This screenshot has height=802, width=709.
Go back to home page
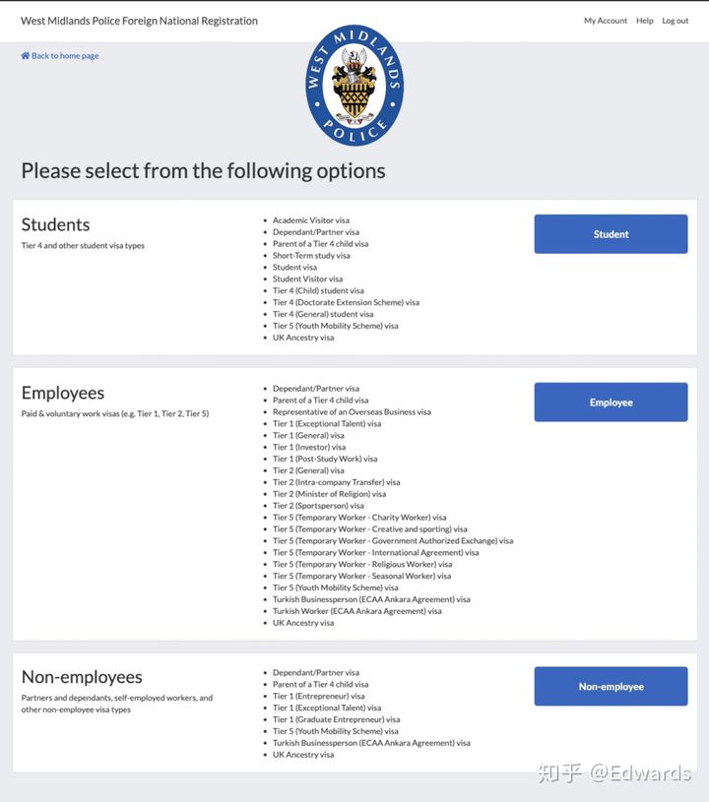[x=64, y=56]
